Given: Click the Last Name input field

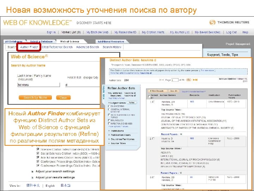Looking at the screenshot, I should click(x=38, y=85).
